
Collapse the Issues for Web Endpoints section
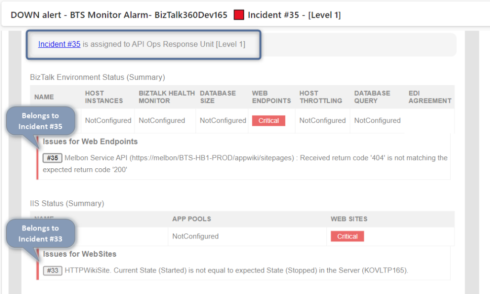tap(90, 142)
